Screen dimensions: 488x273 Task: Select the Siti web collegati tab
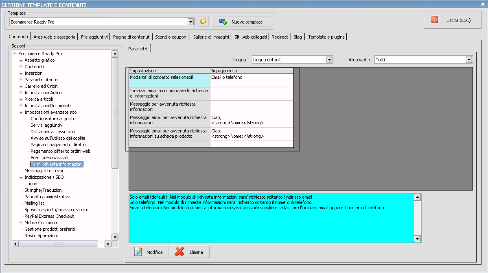pyautogui.click(x=251, y=37)
